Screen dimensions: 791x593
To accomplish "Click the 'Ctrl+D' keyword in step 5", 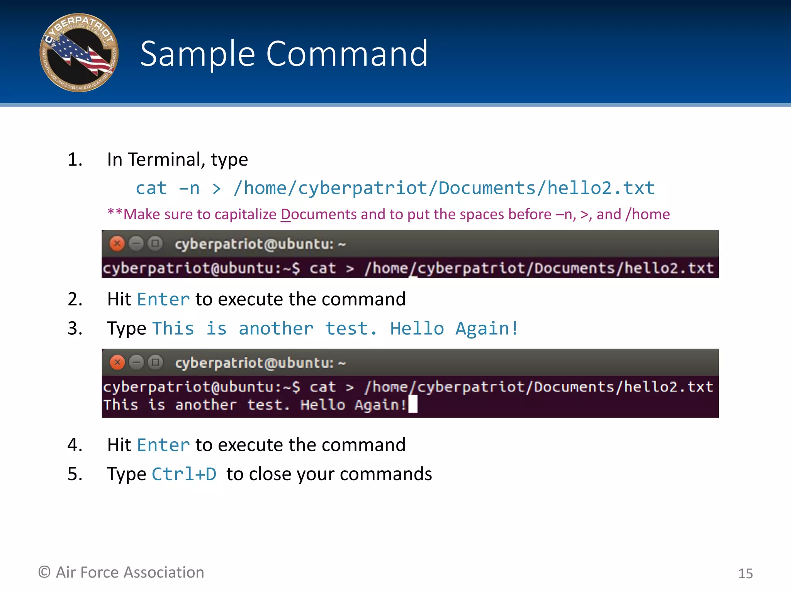I will [x=184, y=474].
